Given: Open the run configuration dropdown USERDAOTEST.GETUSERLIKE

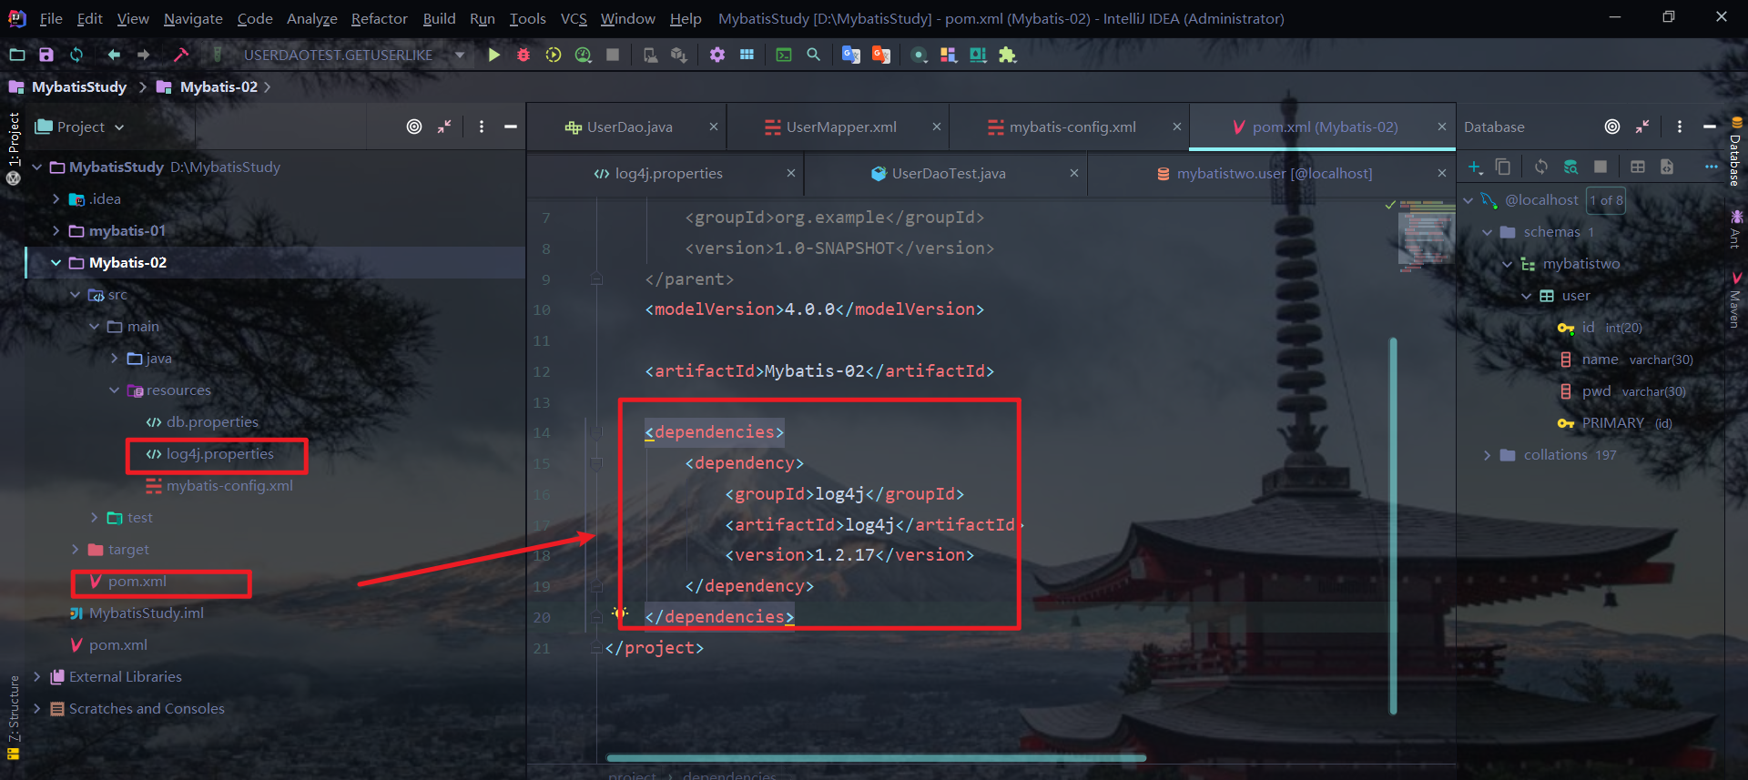Looking at the screenshot, I should pos(355,55).
